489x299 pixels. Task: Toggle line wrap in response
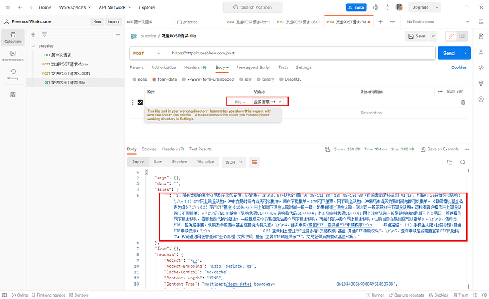pyautogui.click(x=254, y=162)
